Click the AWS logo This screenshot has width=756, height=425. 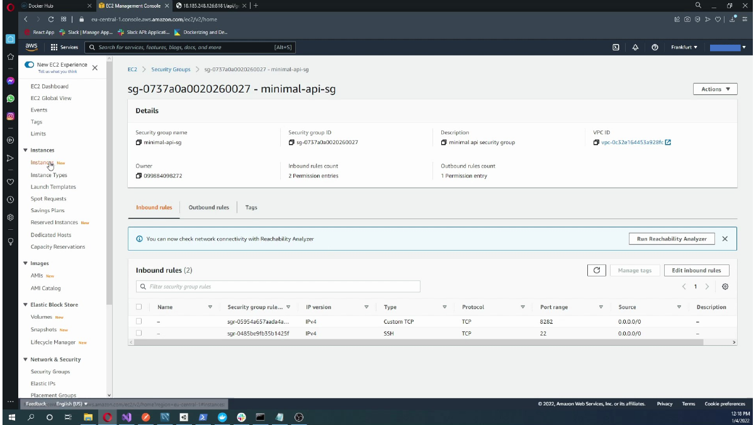[x=31, y=47]
